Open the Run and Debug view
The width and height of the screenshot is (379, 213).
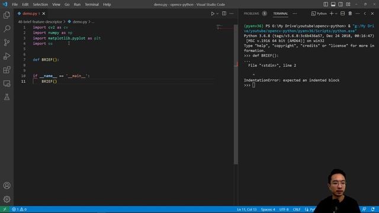(7, 56)
